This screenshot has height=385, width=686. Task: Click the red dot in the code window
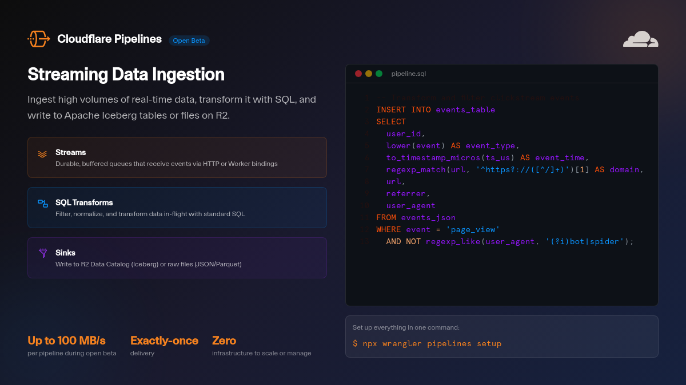(358, 74)
